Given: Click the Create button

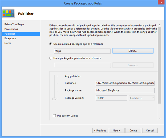Looking at the screenshot, I should pyautogui.click(x=133, y=131).
